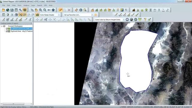This screenshot has width=192, height=108.
Task: Open the GPS menu
Action: 45,5
